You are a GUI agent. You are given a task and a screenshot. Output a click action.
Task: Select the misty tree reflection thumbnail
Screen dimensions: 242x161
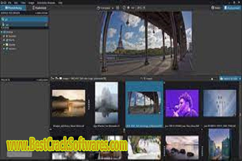tap(107, 103)
